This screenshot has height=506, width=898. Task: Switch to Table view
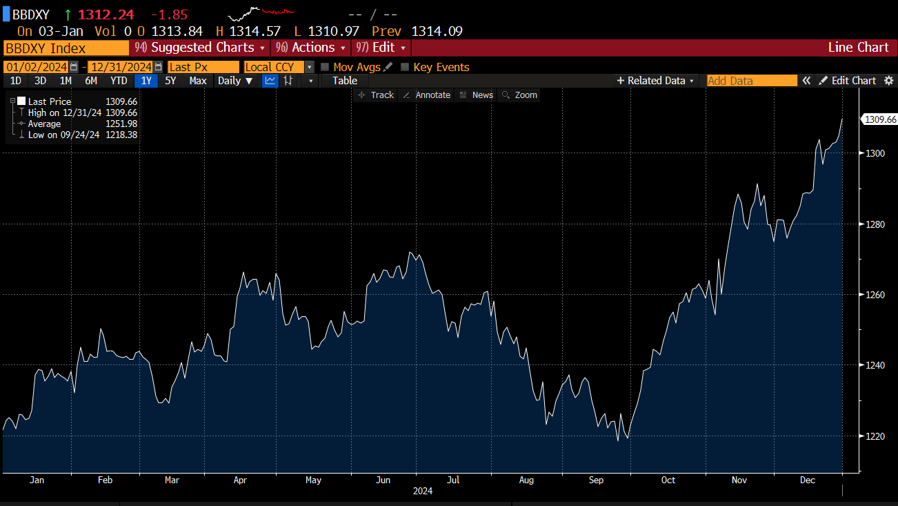(x=345, y=81)
